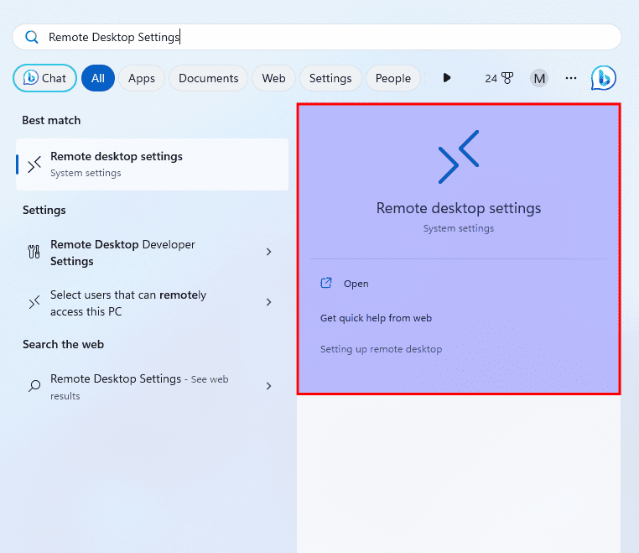This screenshot has height=553, width=639.
Task: Click the rewards medal icon next to 24
Action: click(507, 78)
